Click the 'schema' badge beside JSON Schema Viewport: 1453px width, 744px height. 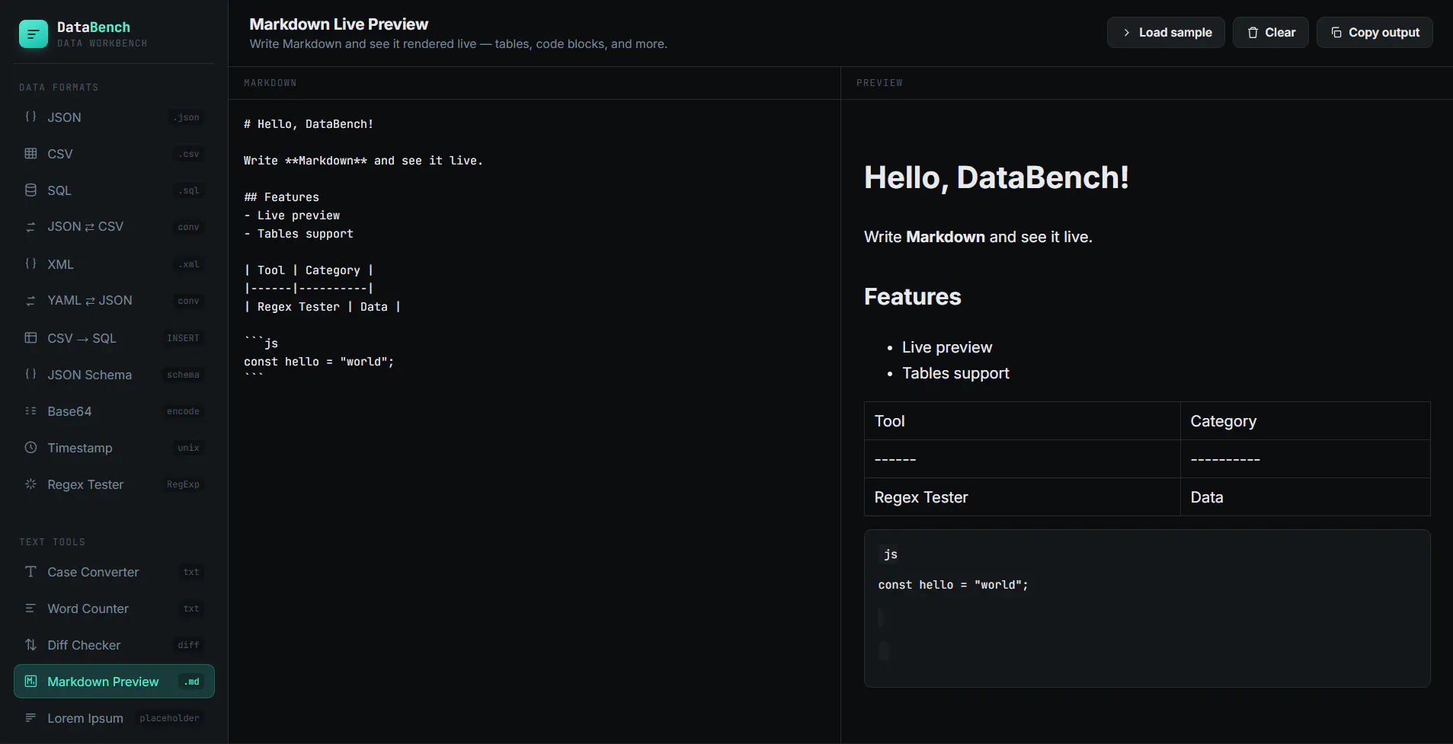point(183,375)
